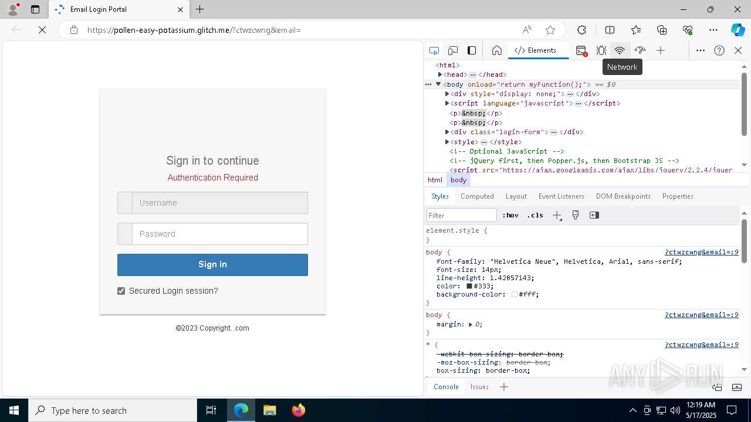Open the Console drawer tab
This screenshot has height=422, width=751.
tap(446, 387)
